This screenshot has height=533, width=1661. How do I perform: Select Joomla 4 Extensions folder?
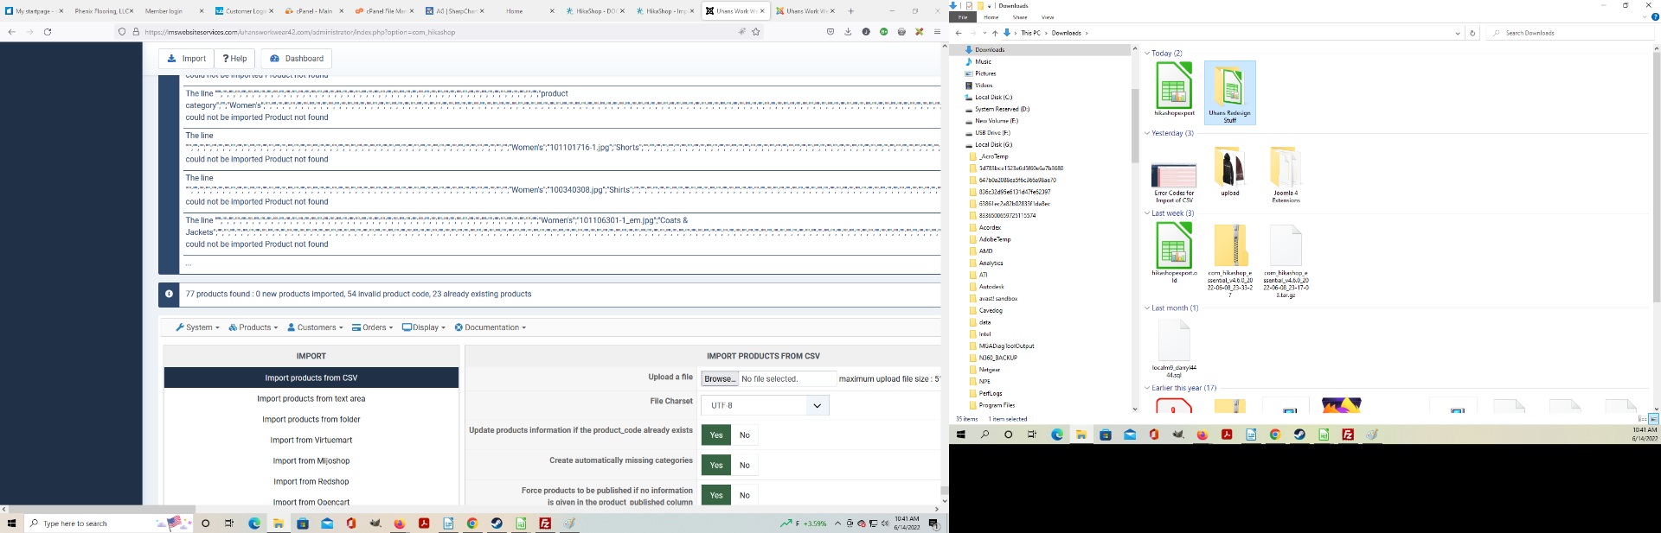click(1286, 174)
